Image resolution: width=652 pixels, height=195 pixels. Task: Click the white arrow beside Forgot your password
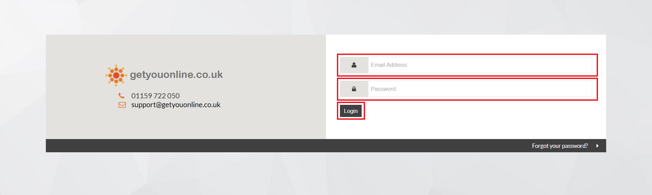click(597, 146)
